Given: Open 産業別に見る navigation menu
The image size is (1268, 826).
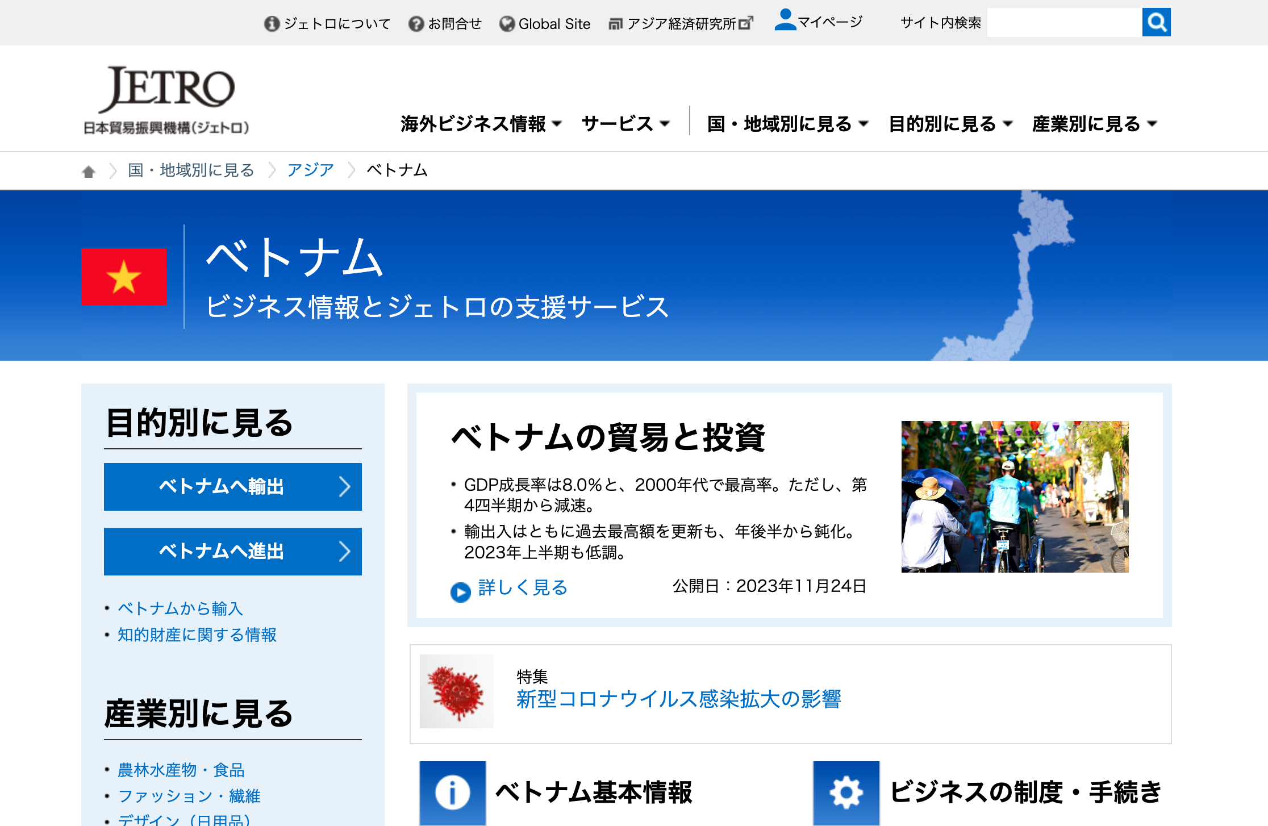Looking at the screenshot, I should (1094, 124).
